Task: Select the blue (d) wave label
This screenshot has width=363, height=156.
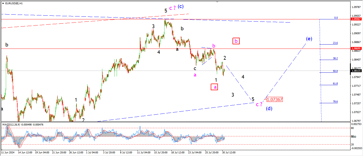Action: (x=269, y=108)
